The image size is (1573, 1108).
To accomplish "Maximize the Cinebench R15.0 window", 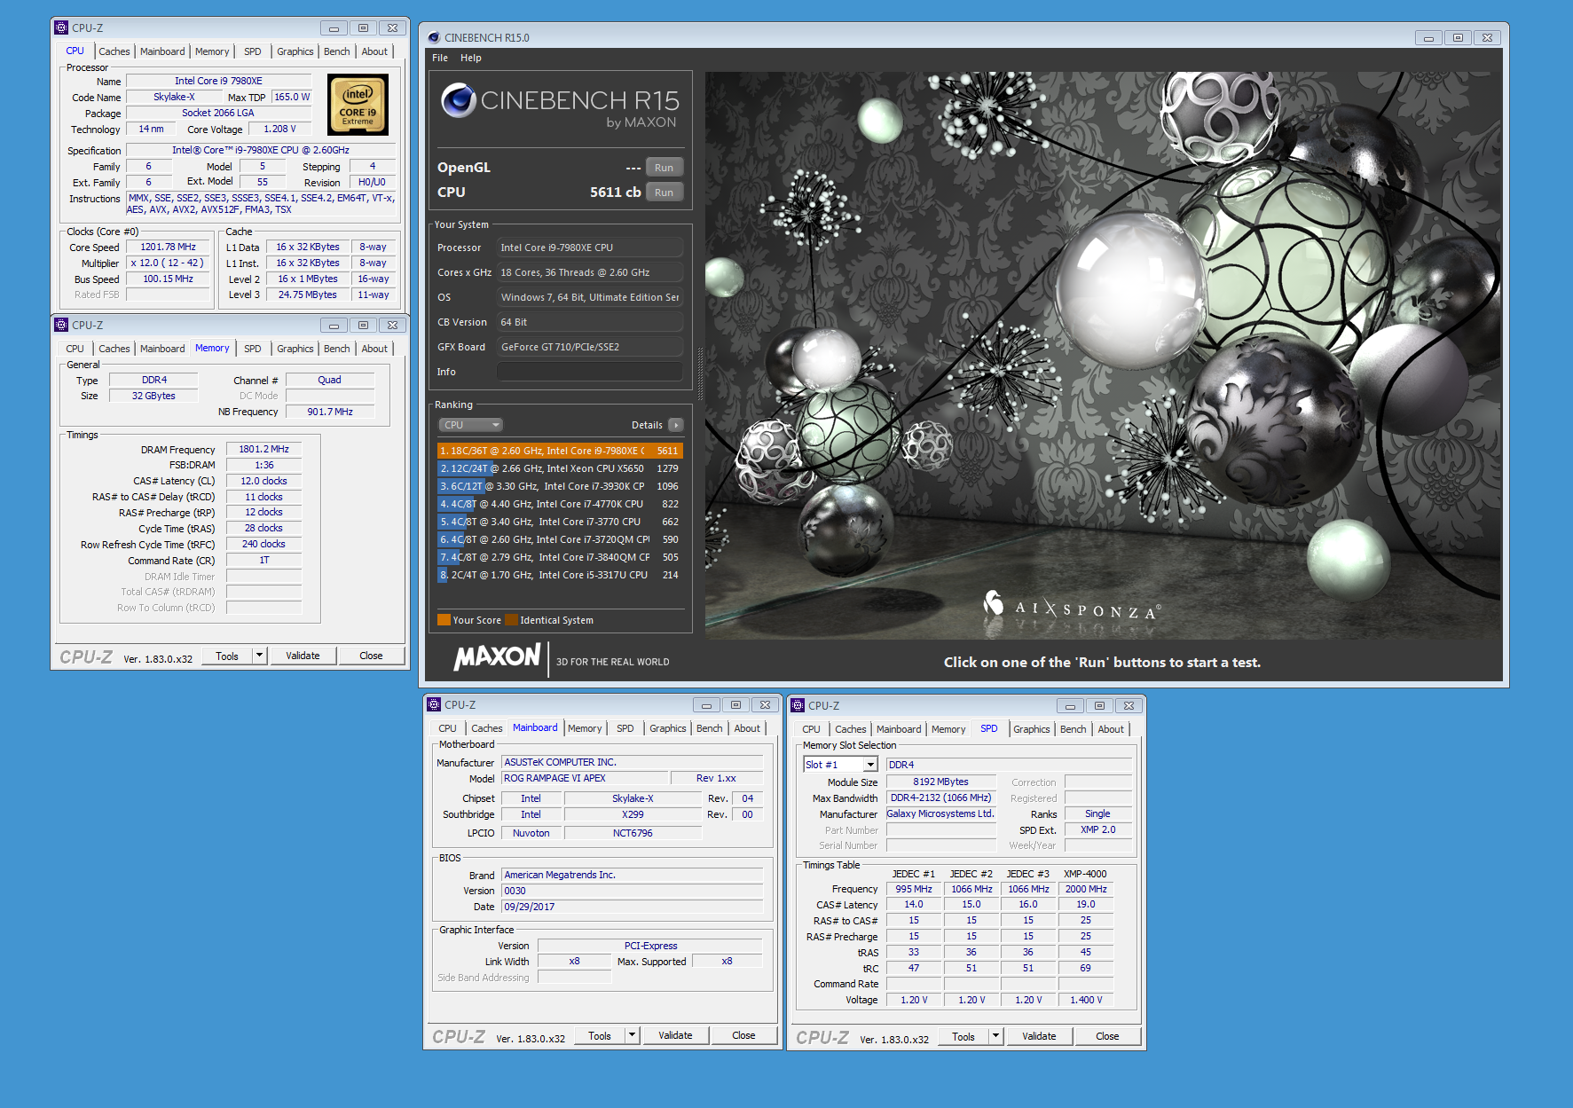I will [x=1458, y=37].
